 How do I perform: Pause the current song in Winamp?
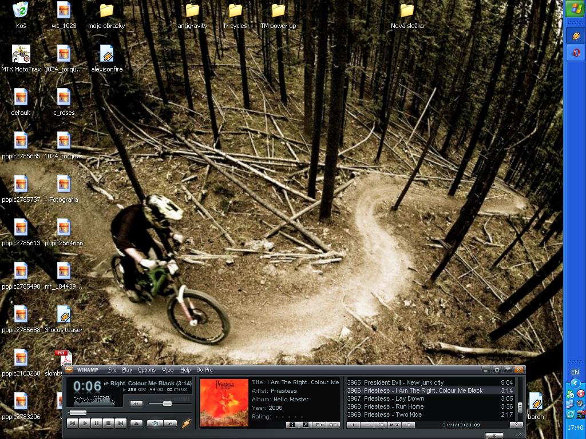tap(97, 424)
